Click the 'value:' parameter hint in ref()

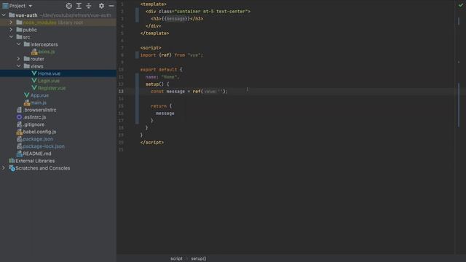point(210,92)
